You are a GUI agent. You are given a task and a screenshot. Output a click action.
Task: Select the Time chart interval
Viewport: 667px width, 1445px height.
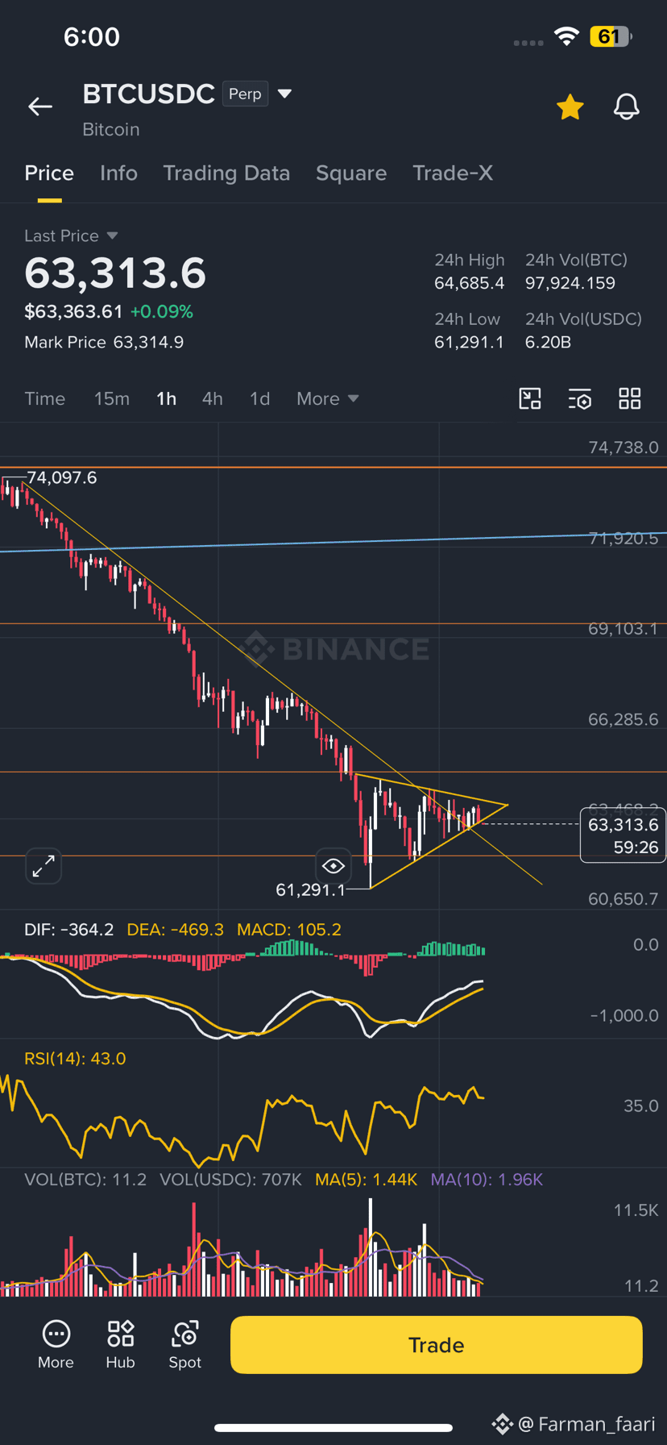pos(45,398)
